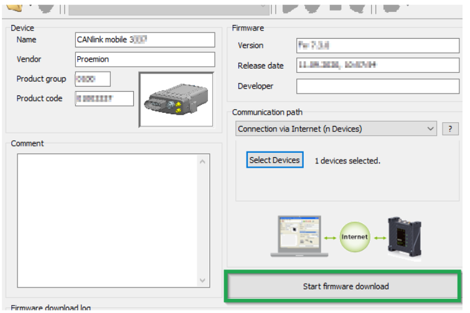470x313 pixels.
Task: Click the empty Developer field
Action: coord(377,86)
